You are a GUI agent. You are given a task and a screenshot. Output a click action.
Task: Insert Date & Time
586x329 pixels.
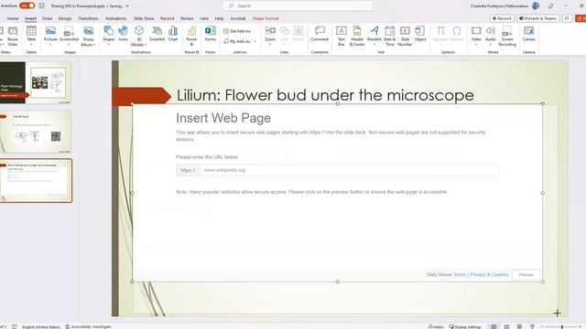(390, 37)
